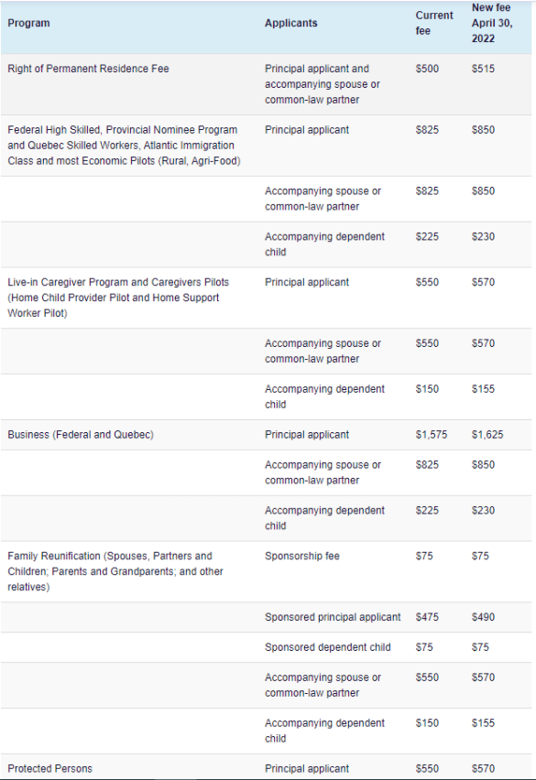Click the Family Reunification program cell

pyautogui.click(x=115, y=571)
